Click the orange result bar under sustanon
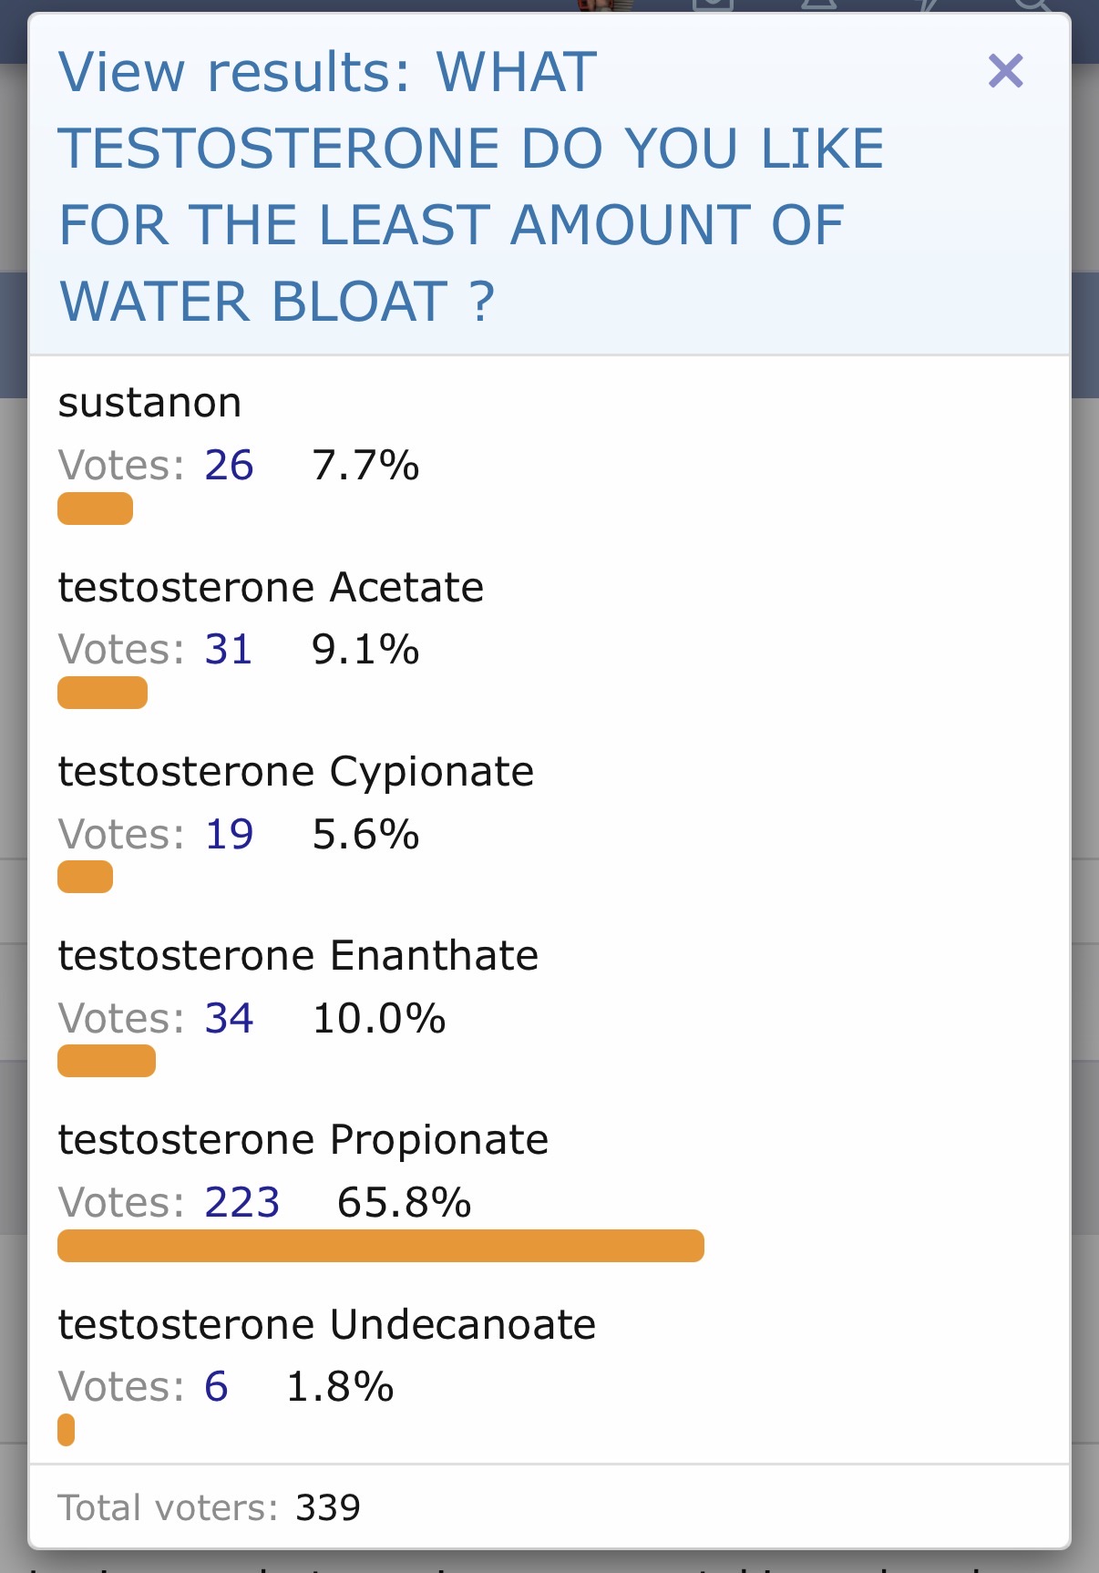1099x1573 pixels. (x=95, y=509)
